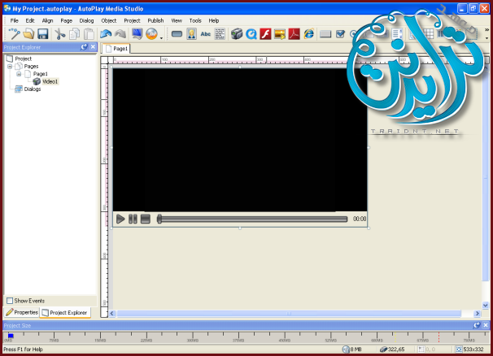
Task: Open the Help menu
Action: (214, 21)
